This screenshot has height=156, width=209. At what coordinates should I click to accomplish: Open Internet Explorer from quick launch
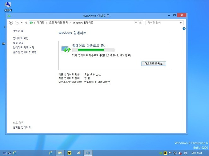coord(14,153)
